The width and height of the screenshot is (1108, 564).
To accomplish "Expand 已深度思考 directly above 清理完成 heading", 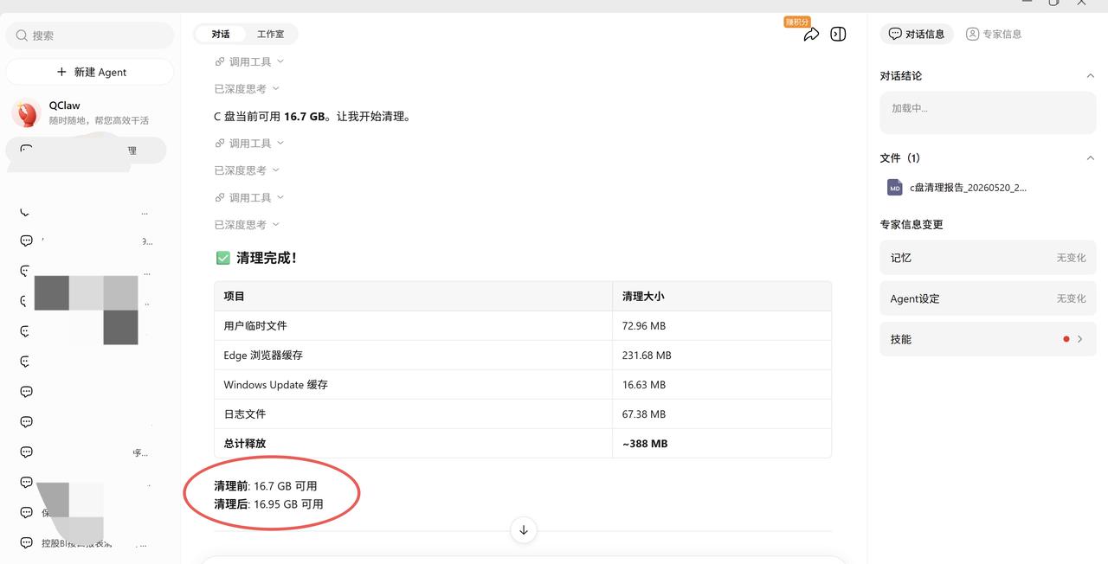I will click(x=247, y=225).
